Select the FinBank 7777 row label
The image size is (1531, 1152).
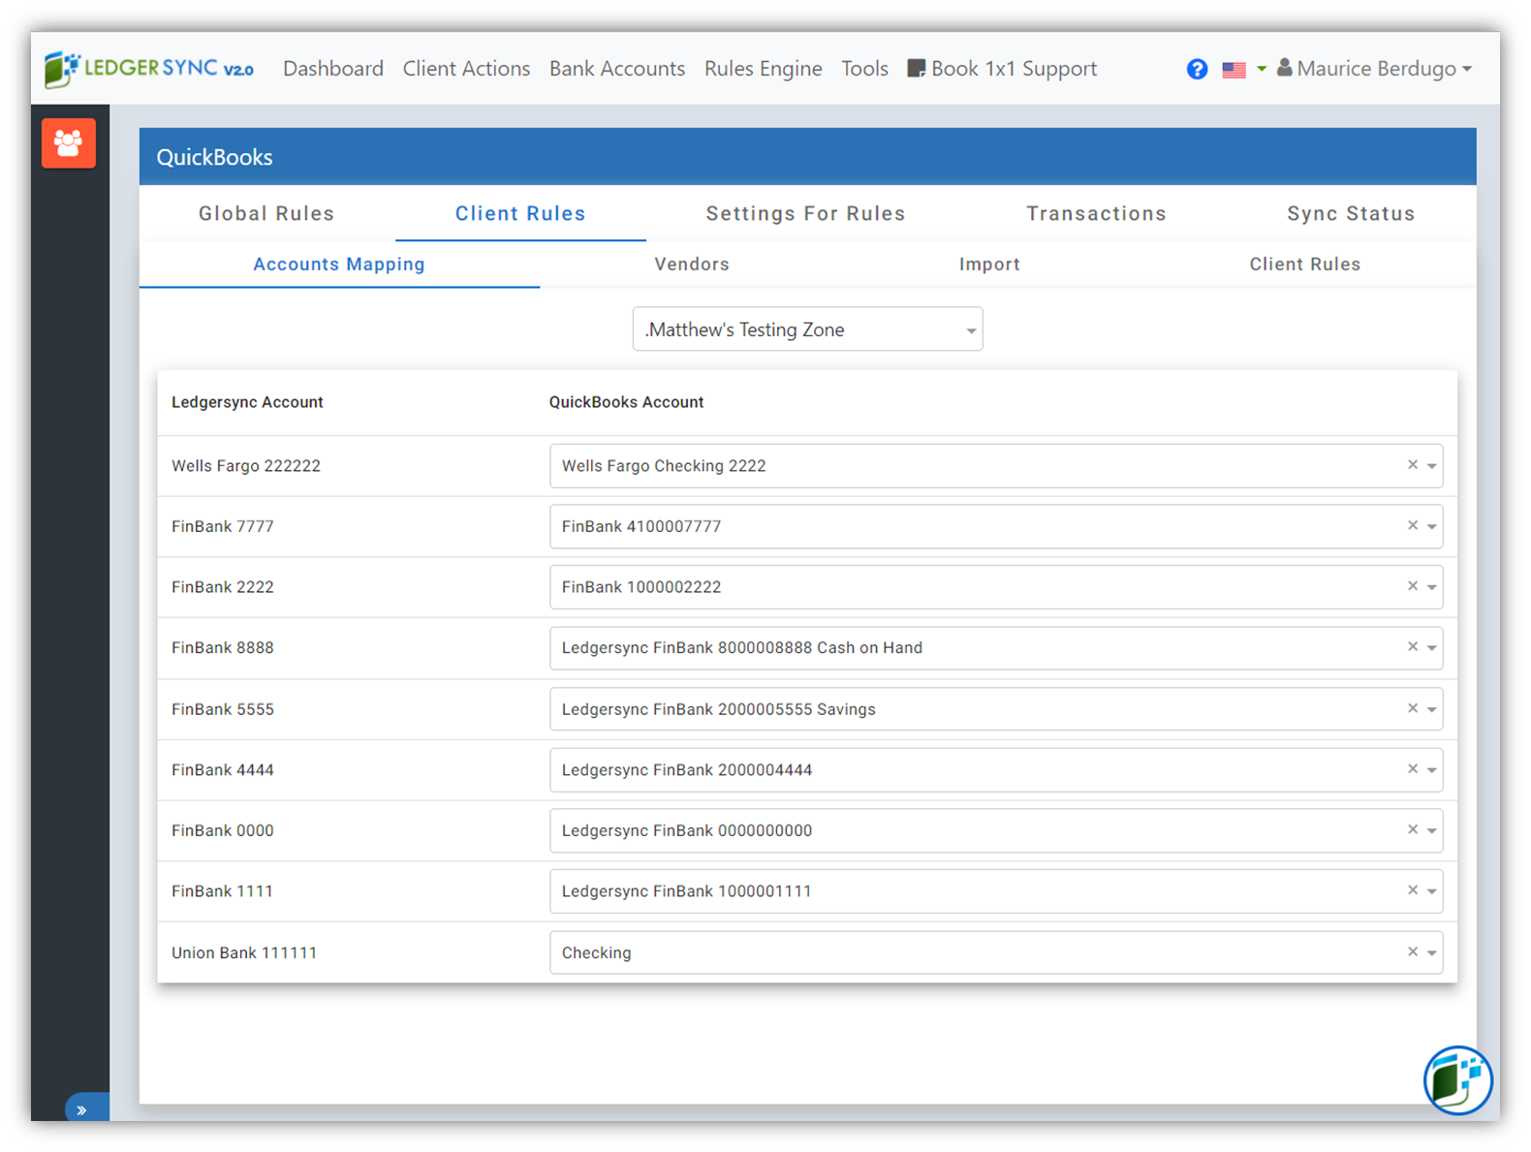tap(223, 527)
